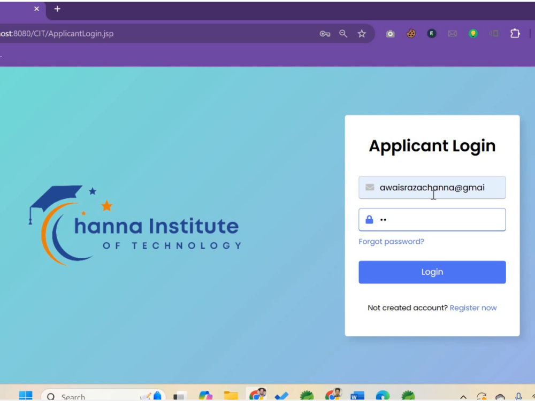Open Microsoft Edge from the taskbar

point(383,396)
